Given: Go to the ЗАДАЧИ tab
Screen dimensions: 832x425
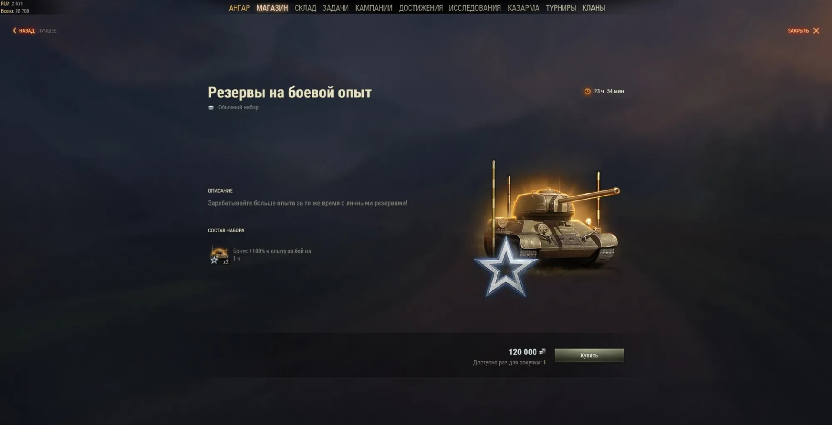Looking at the screenshot, I should coord(335,8).
